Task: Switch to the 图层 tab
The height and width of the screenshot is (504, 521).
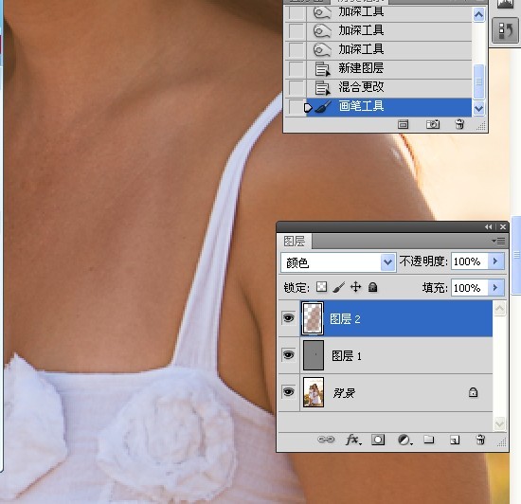Action: click(x=295, y=242)
